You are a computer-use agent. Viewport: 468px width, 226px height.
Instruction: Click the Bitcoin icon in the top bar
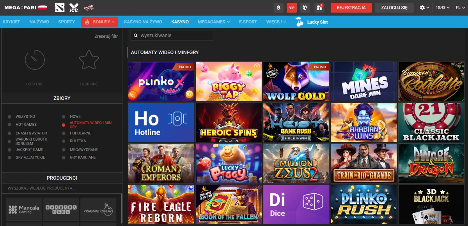[278, 7]
